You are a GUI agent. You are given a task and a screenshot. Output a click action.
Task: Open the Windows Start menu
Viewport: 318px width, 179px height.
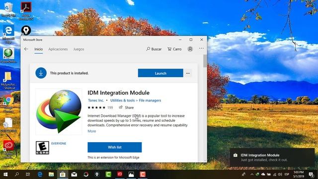pyautogui.click(x=5, y=175)
